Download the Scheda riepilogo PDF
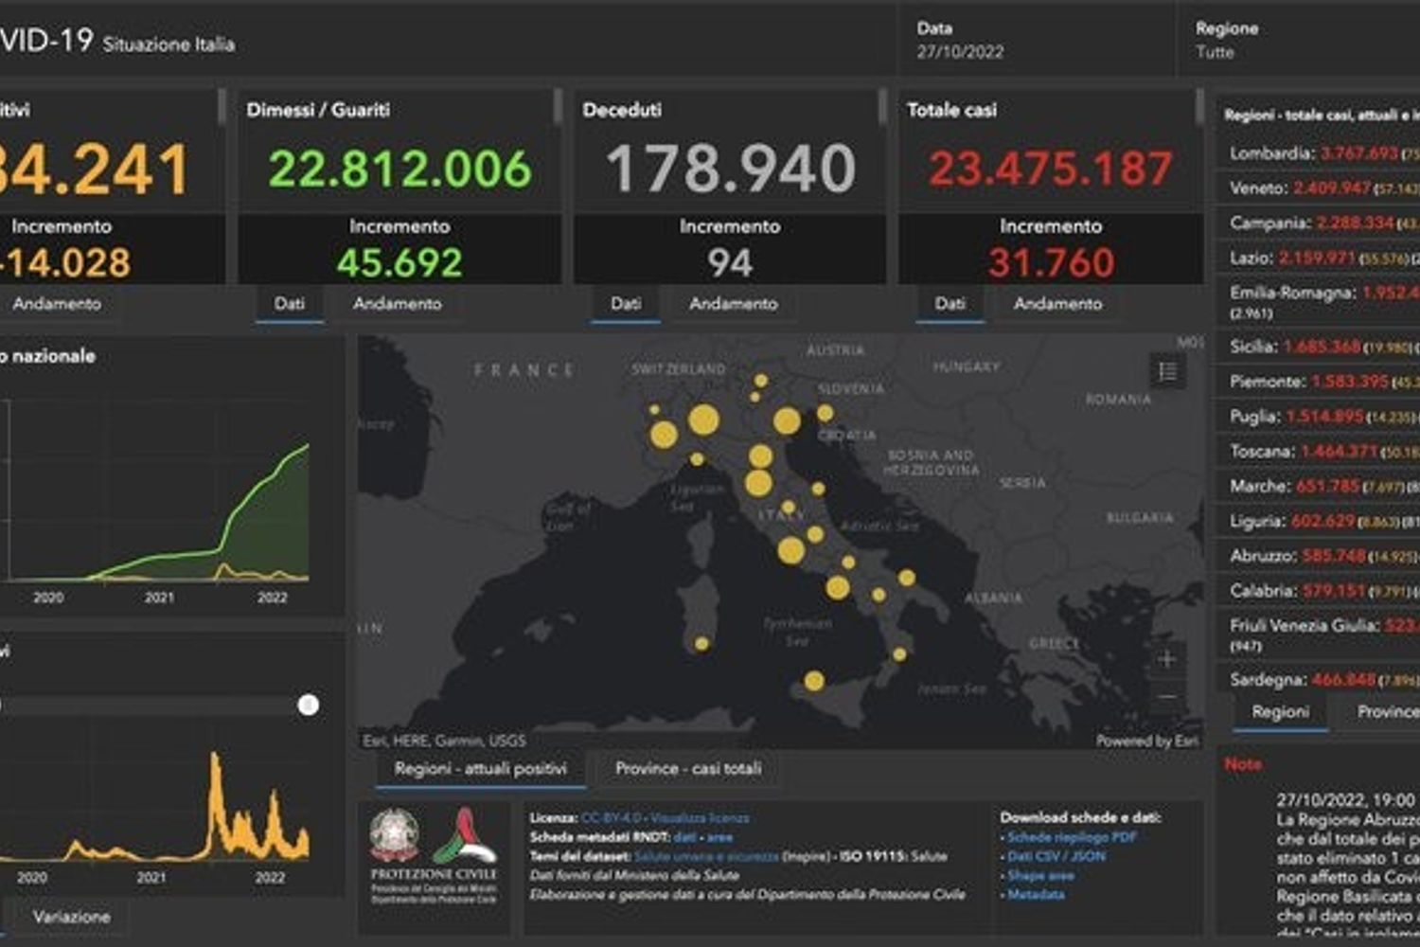1420x947 pixels. coord(1071,837)
